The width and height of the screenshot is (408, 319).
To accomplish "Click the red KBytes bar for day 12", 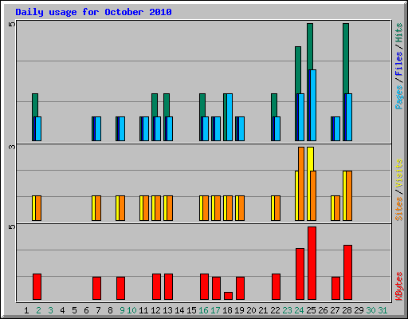I will [x=157, y=287].
